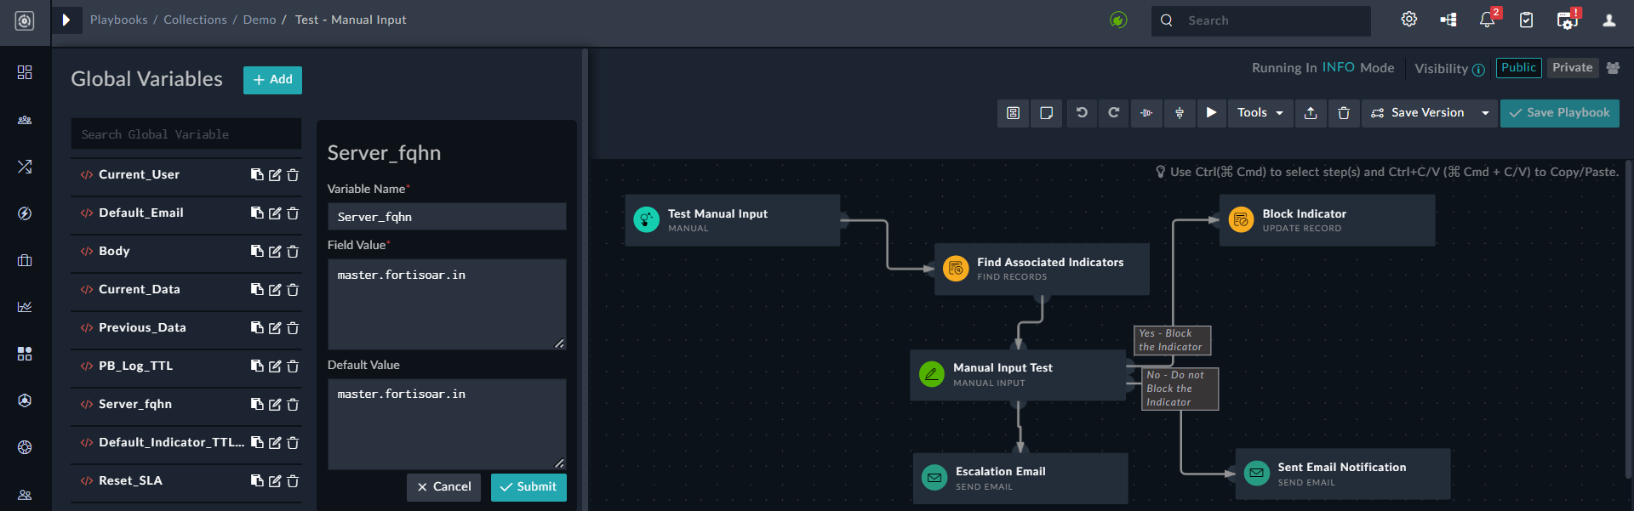Click Save Version button

point(1418,112)
